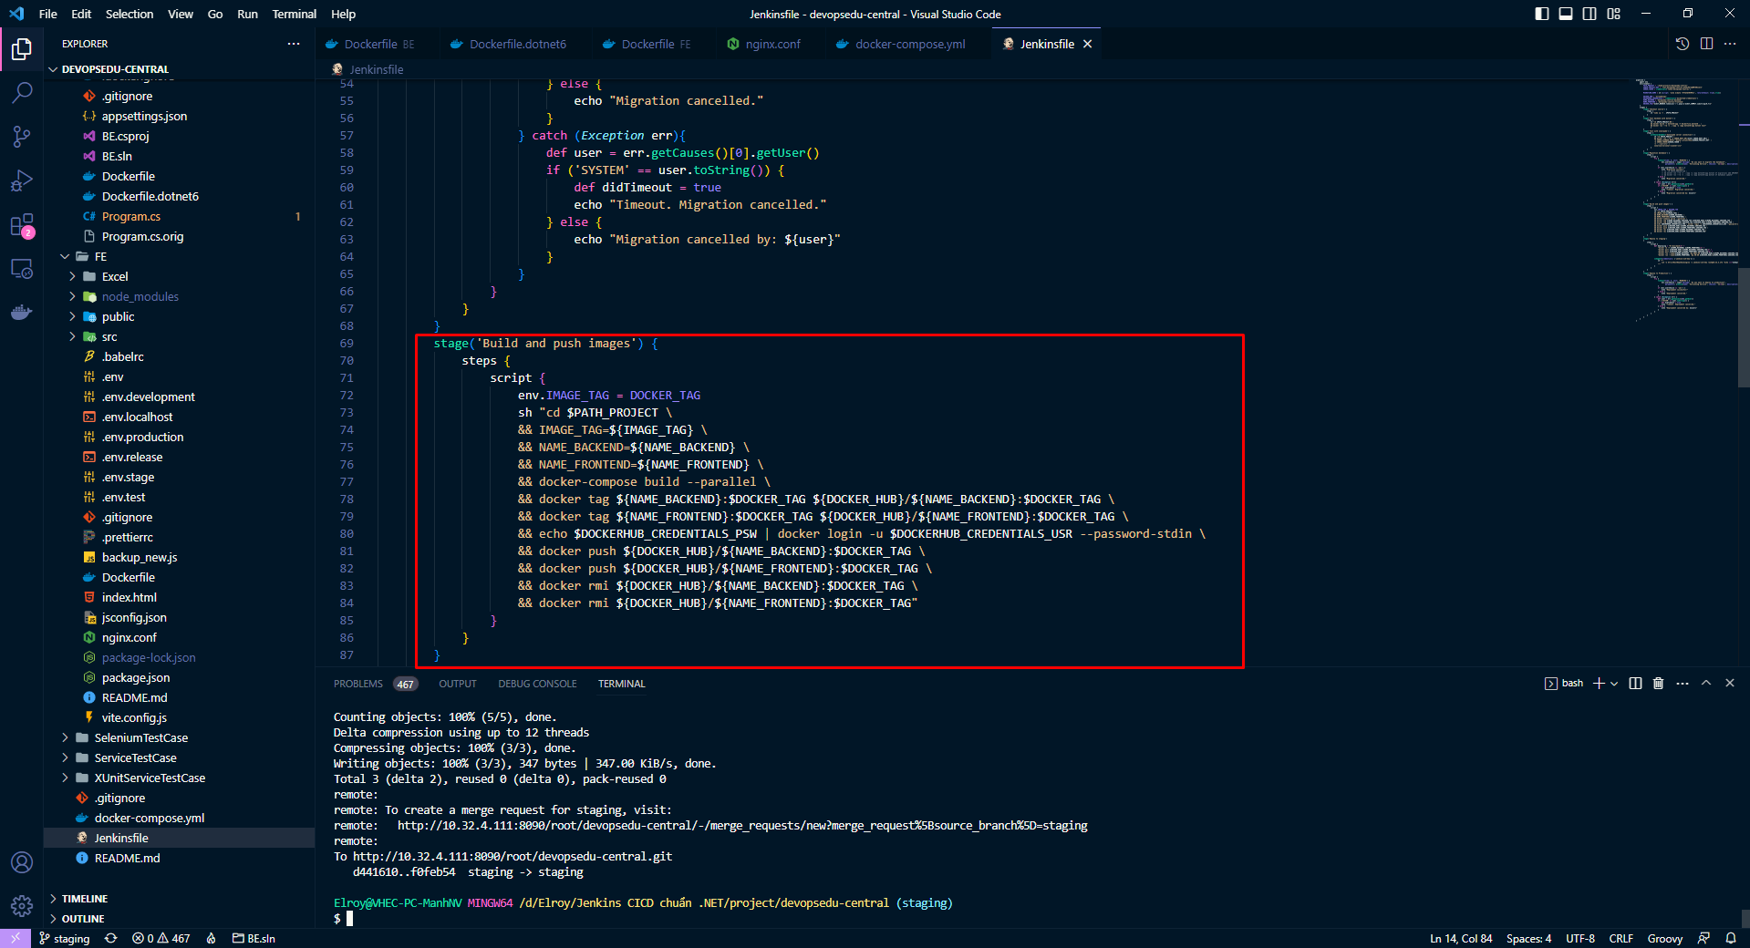Maximize the panel size
Image resolution: width=1750 pixels, height=948 pixels.
click(x=1706, y=683)
